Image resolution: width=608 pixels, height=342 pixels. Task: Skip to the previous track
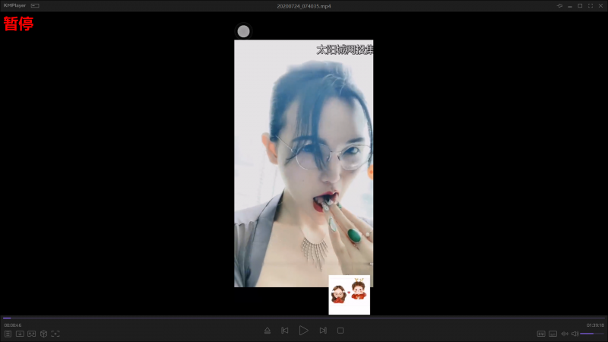[x=284, y=331]
